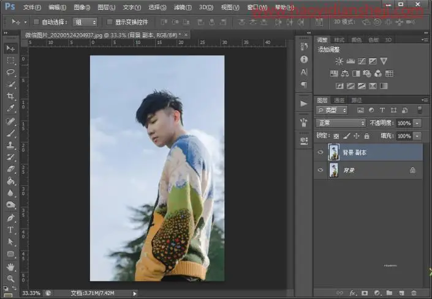Select the Clone Stamp tool

[10, 145]
